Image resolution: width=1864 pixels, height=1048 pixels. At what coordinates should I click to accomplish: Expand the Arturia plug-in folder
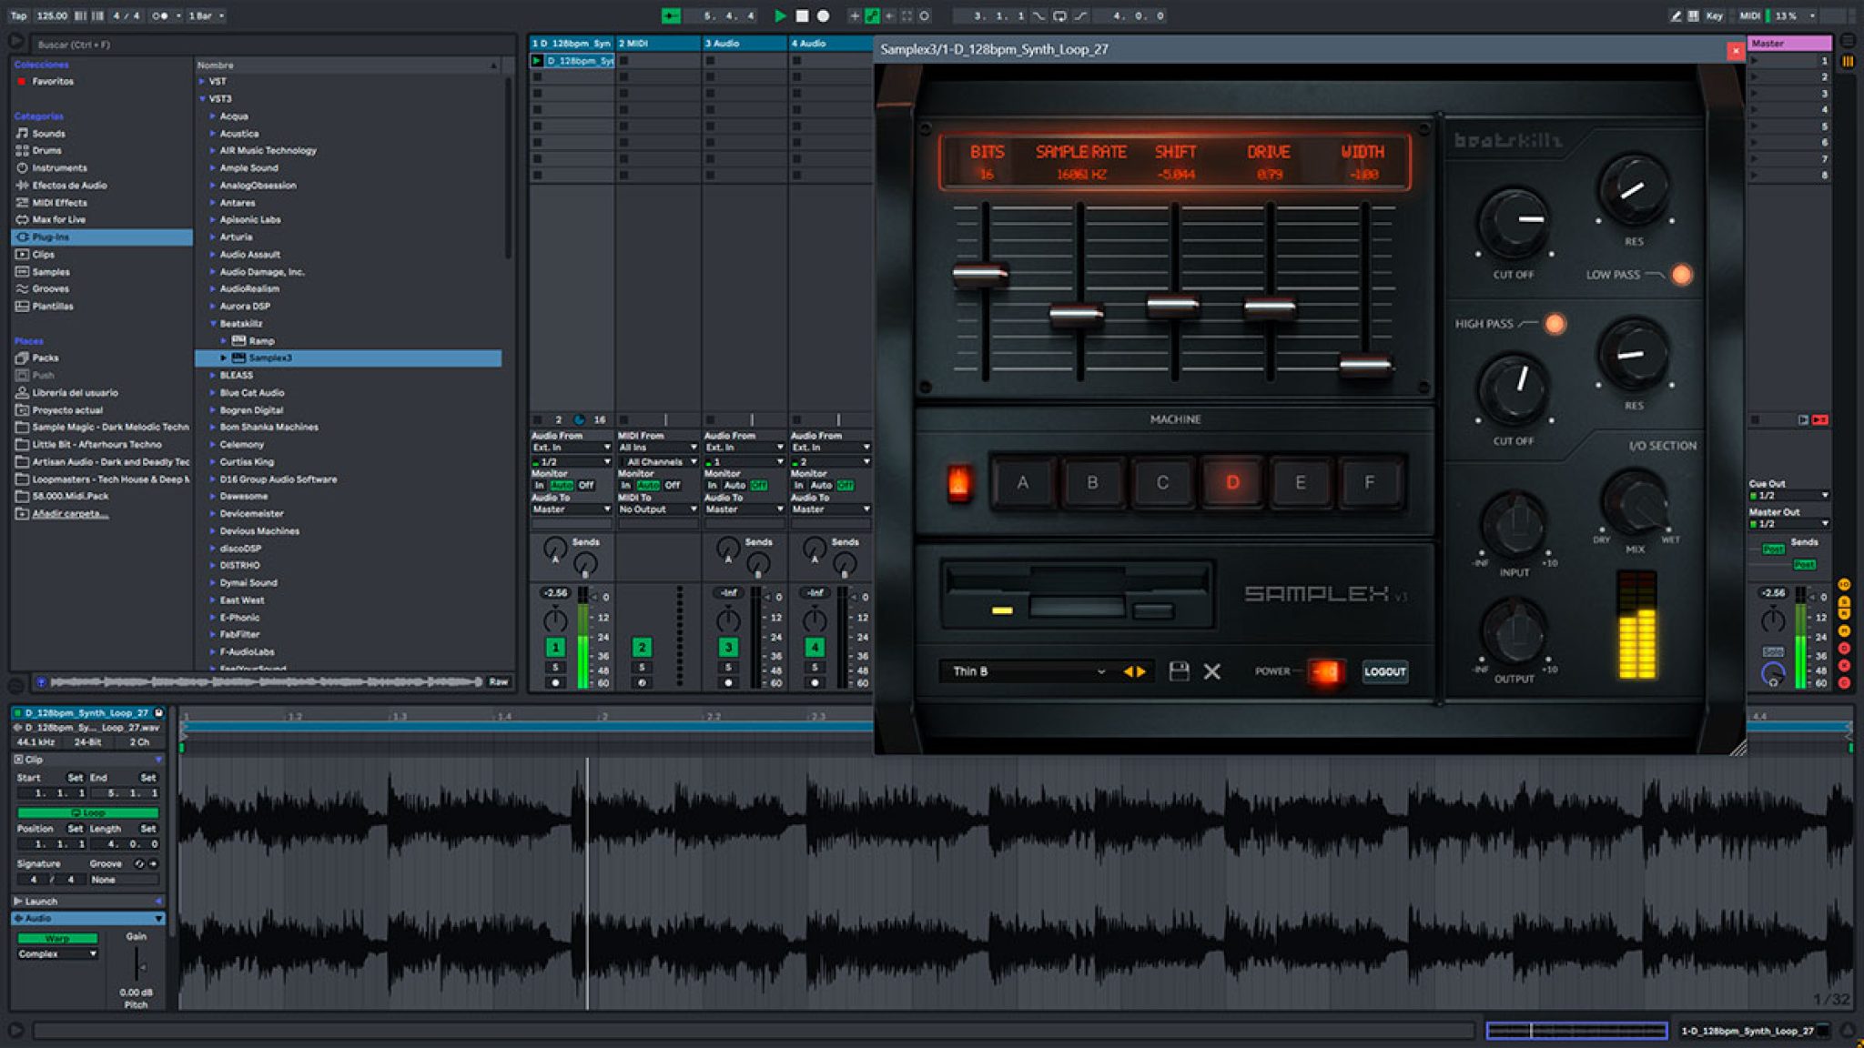tap(213, 237)
